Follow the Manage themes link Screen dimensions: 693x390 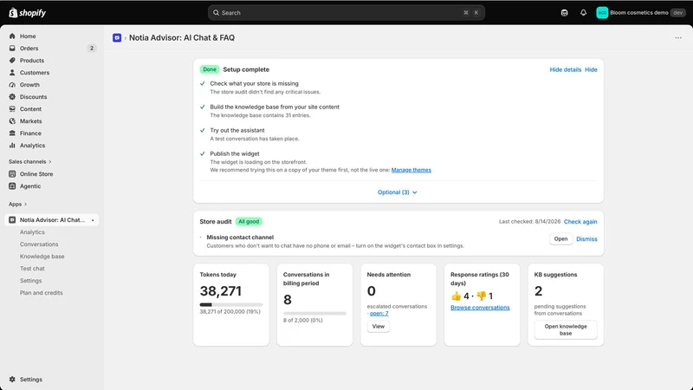(x=411, y=170)
